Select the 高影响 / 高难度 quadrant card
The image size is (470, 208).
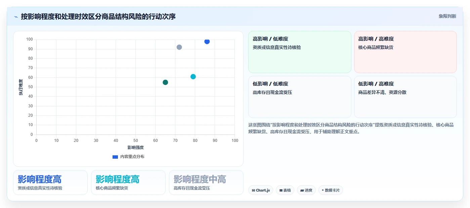tap(405, 52)
